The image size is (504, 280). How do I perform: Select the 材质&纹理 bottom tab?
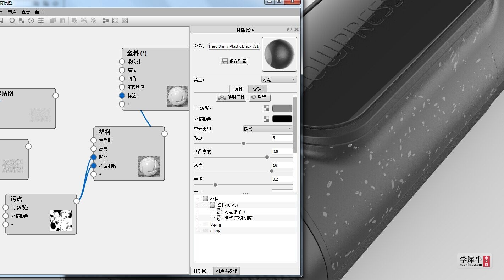(226, 271)
